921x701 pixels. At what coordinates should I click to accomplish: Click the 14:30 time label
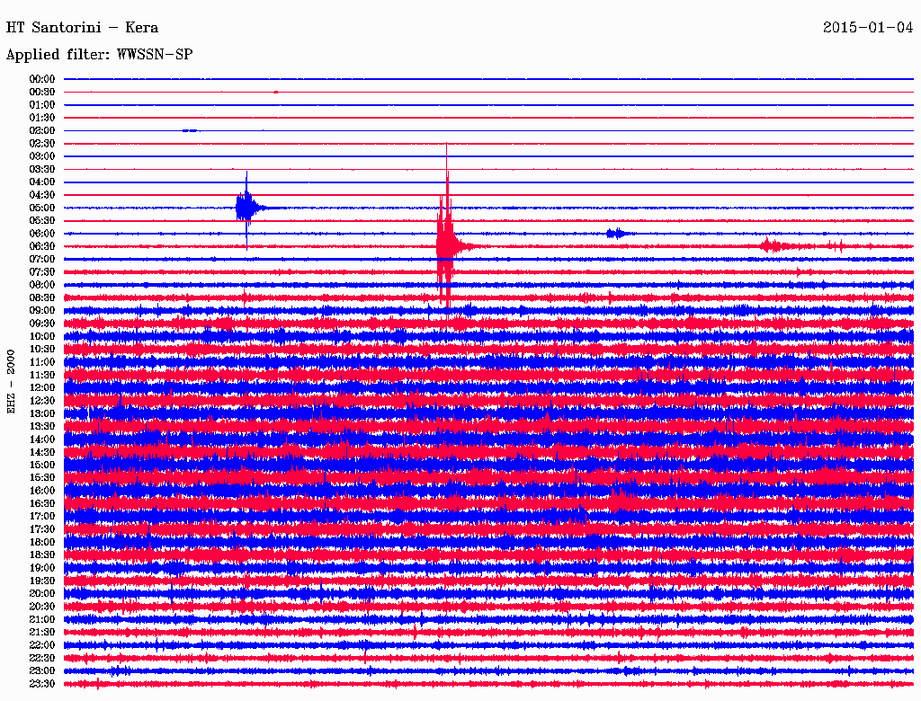pos(42,452)
